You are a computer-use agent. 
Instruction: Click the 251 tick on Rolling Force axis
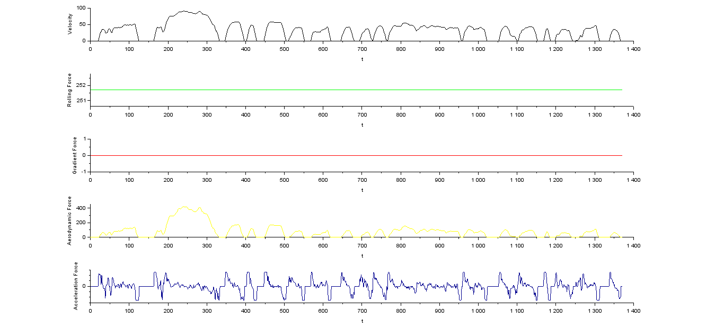point(81,100)
